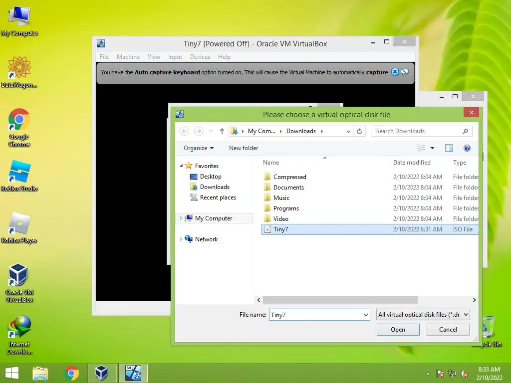Open the Organize menu

(x=199, y=148)
